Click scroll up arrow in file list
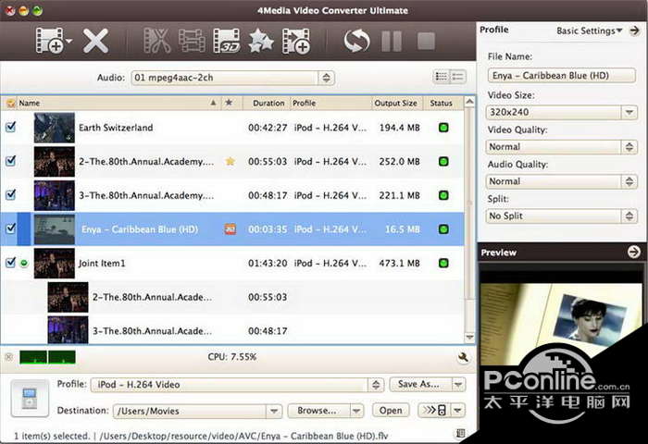The image size is (648, 444). pyautogui.click(x=470, y=102)
